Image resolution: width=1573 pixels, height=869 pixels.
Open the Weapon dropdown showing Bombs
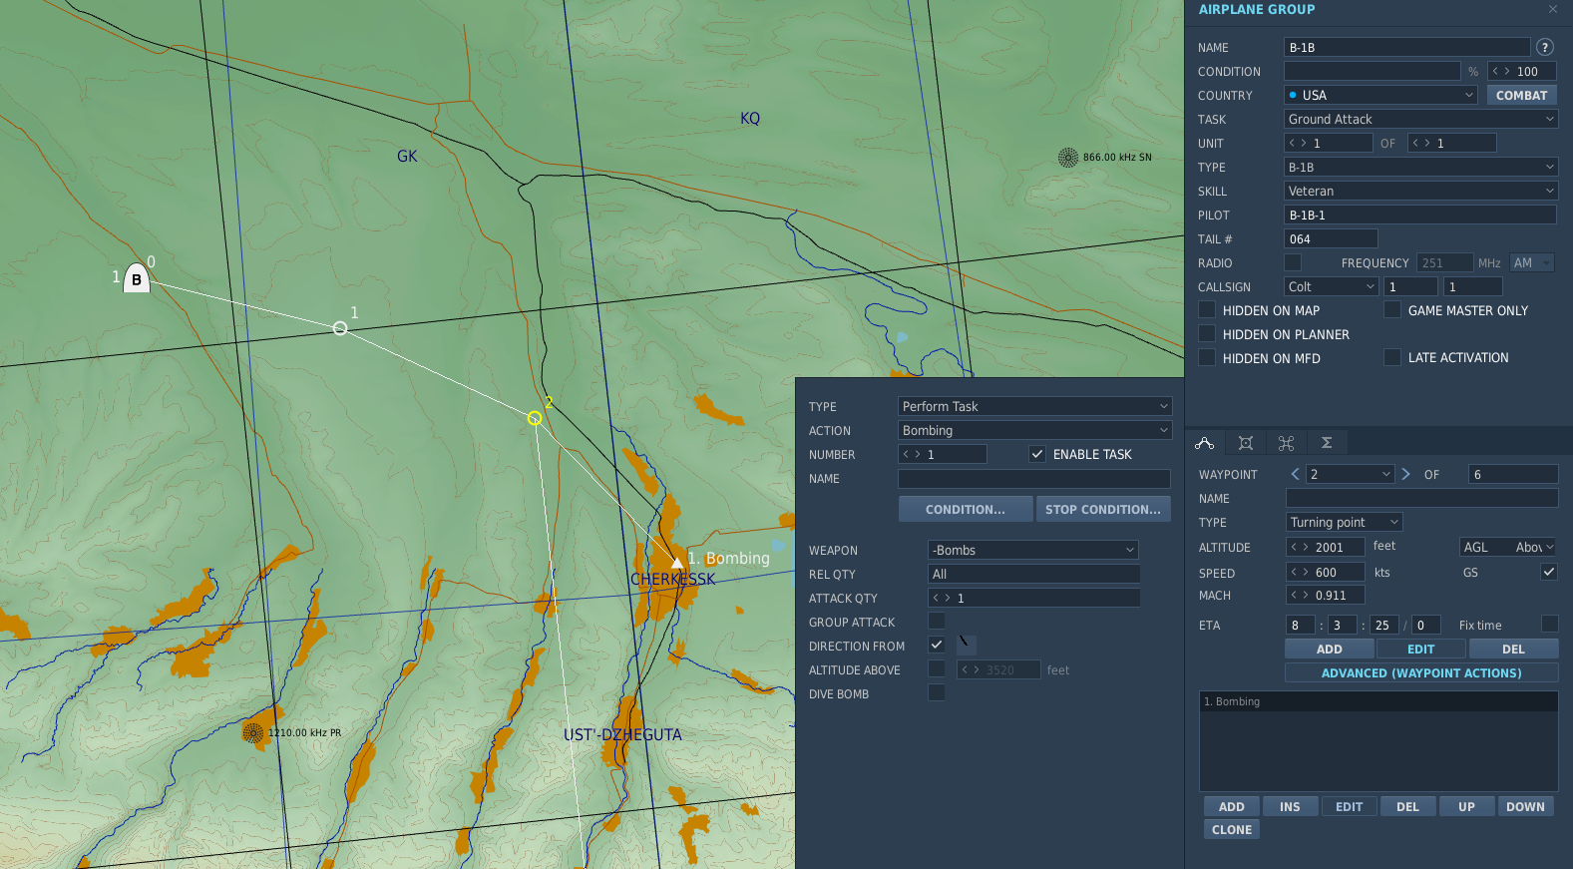click(x=1033, y=550)
